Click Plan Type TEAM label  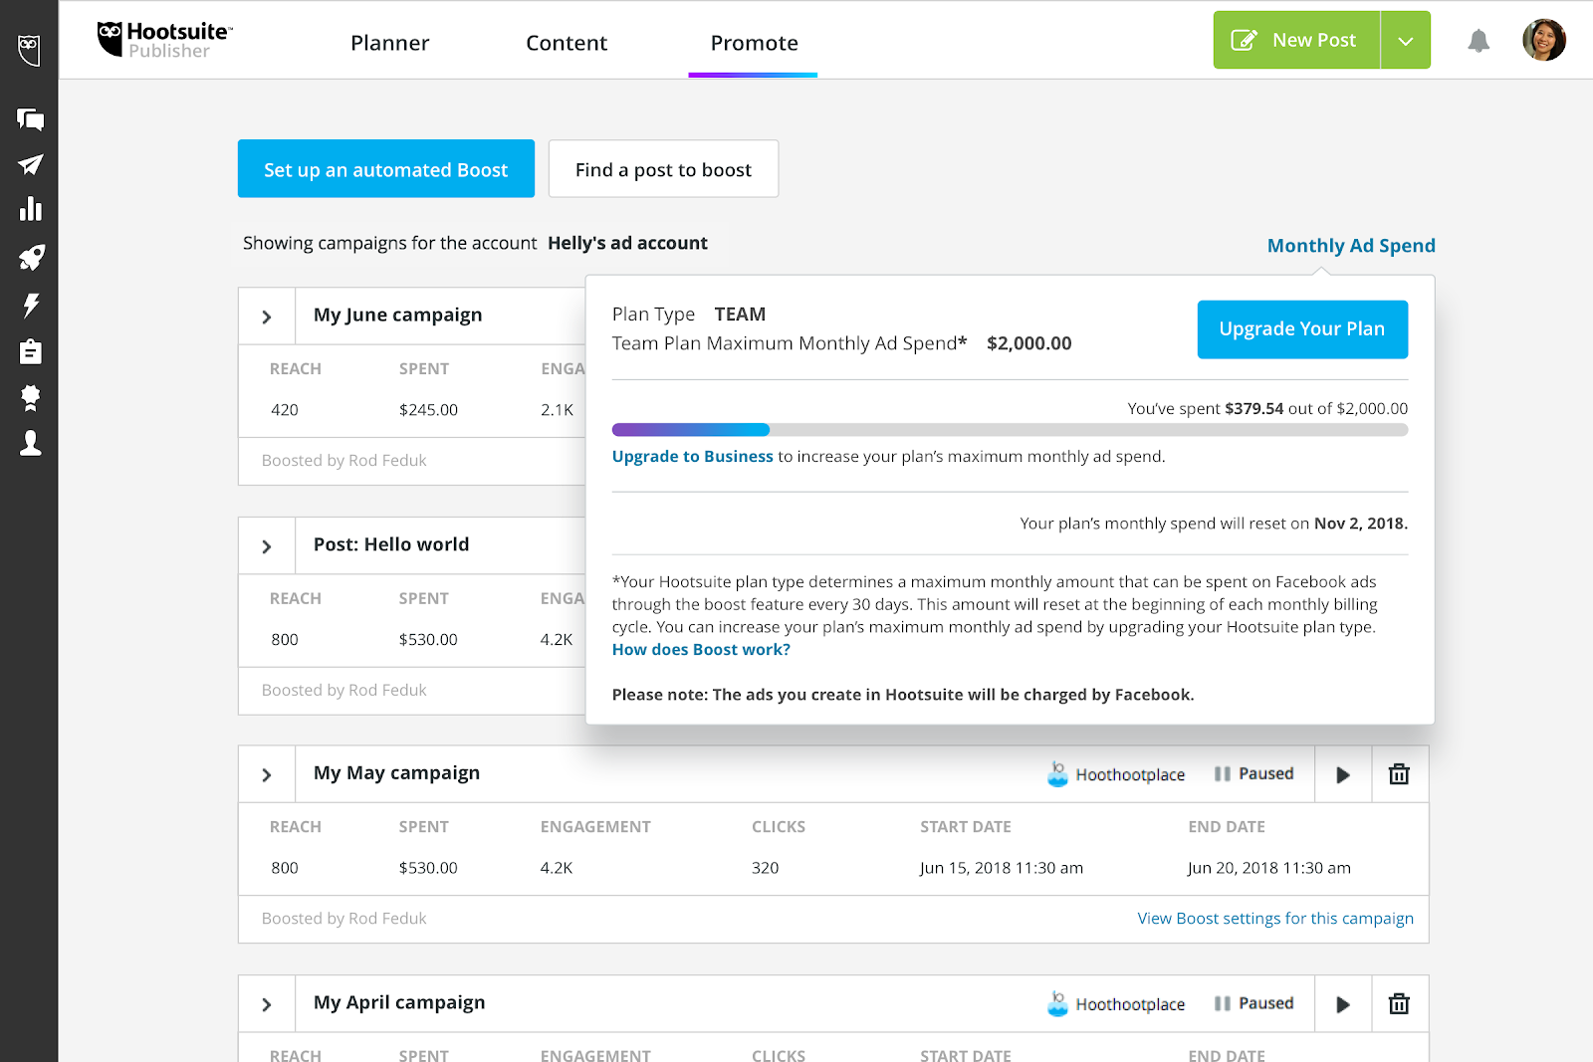(689, 315)
